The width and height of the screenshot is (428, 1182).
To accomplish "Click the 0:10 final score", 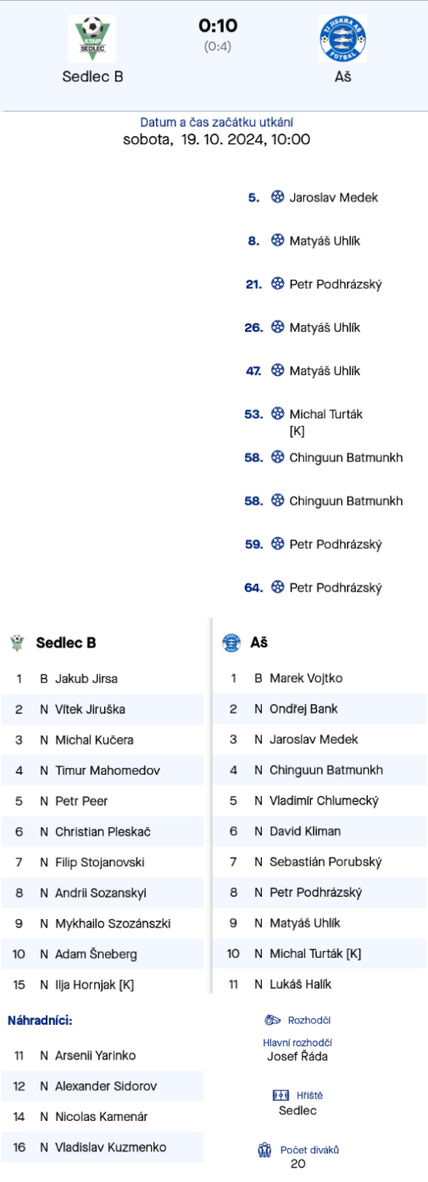I will pyautogui.click(x=218, y=25).
